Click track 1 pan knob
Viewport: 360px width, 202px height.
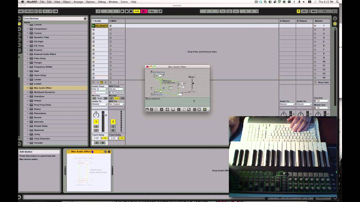pyautogui.click(x=96, y=115)
